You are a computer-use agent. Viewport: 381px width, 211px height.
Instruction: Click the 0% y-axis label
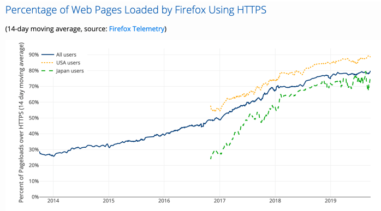pyautogui.click(x=35, y=197)
